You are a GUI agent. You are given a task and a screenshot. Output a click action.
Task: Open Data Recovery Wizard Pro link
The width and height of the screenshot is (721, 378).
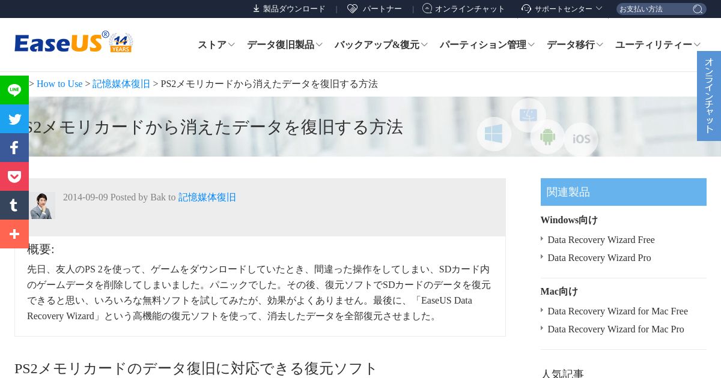point(599,258)
